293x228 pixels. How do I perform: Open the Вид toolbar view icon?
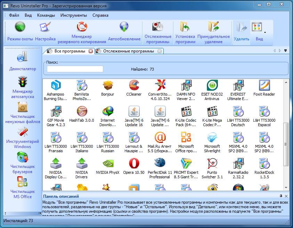tap(257, 27)
